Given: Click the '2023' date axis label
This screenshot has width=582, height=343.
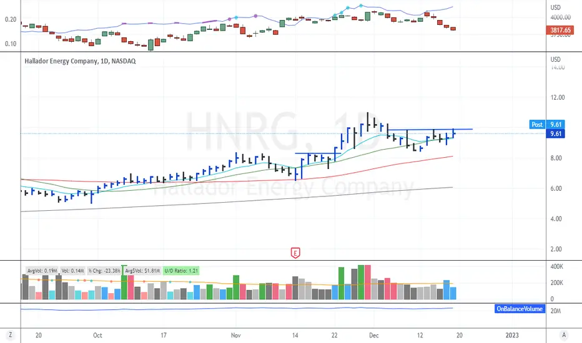Looking at the screenshot, I should coord(512,336).
